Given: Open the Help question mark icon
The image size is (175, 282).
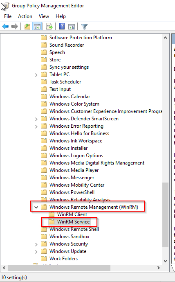Looking at the screenshot, I should point(62,27).
